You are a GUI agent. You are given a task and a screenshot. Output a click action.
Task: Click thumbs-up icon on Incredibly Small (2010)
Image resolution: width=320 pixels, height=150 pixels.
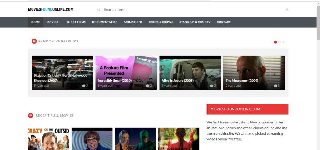click(147, 86)
